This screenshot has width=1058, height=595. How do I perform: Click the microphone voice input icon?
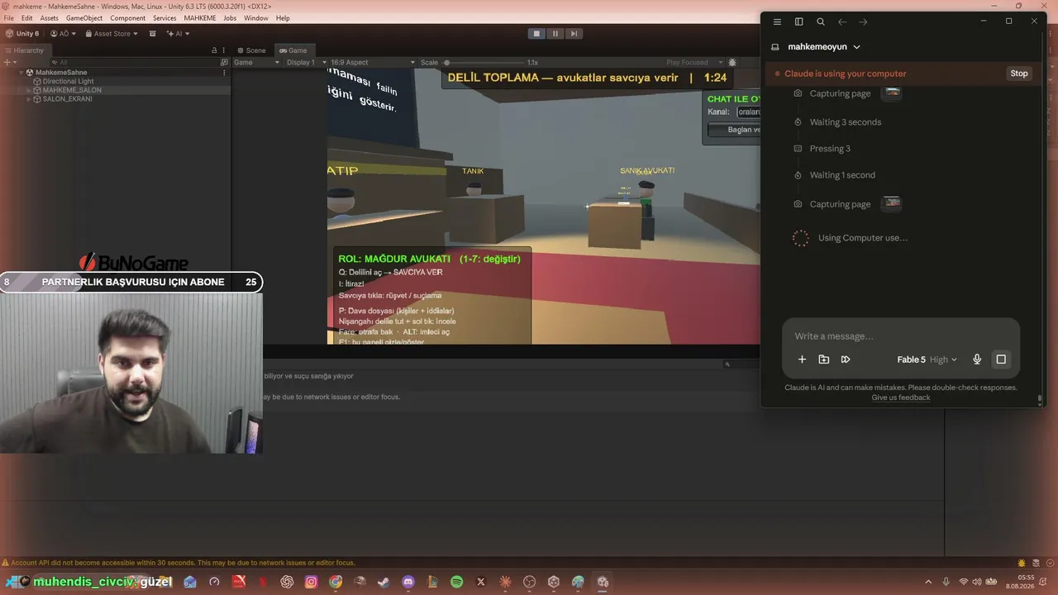977,359
